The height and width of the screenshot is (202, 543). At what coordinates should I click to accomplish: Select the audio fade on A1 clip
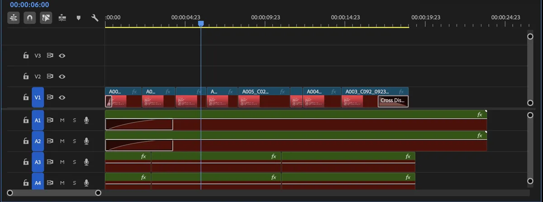[x=139, y=125]
